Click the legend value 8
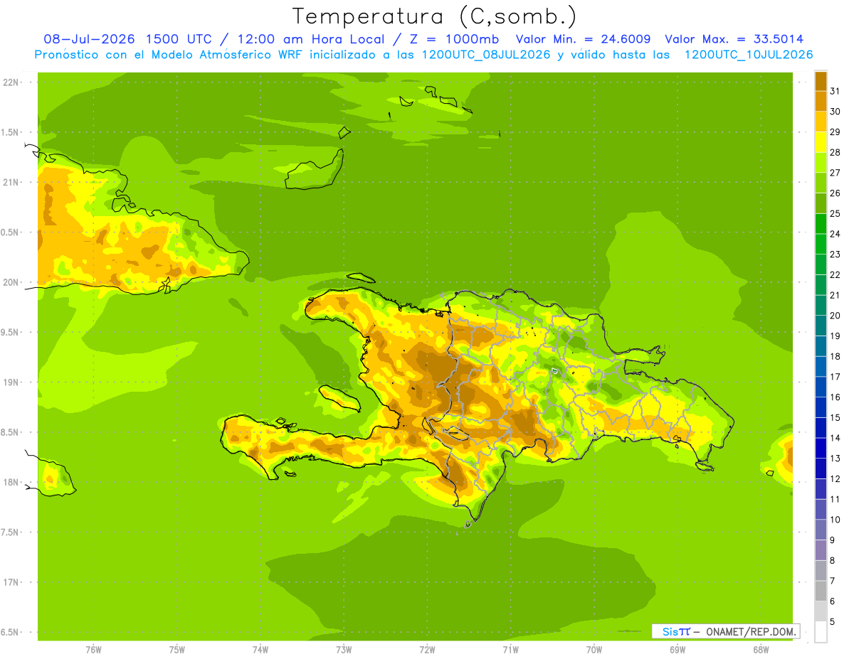The image size is (854, 659). [833, 561]
